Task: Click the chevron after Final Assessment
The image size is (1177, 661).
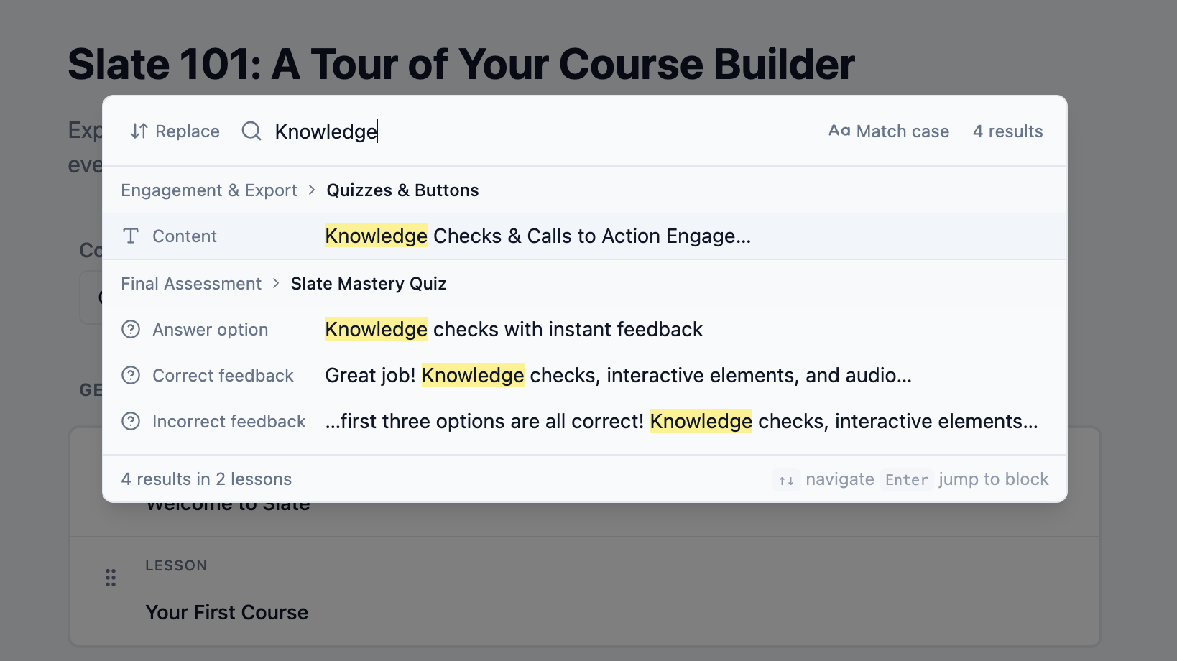Action: click(275, 283)
